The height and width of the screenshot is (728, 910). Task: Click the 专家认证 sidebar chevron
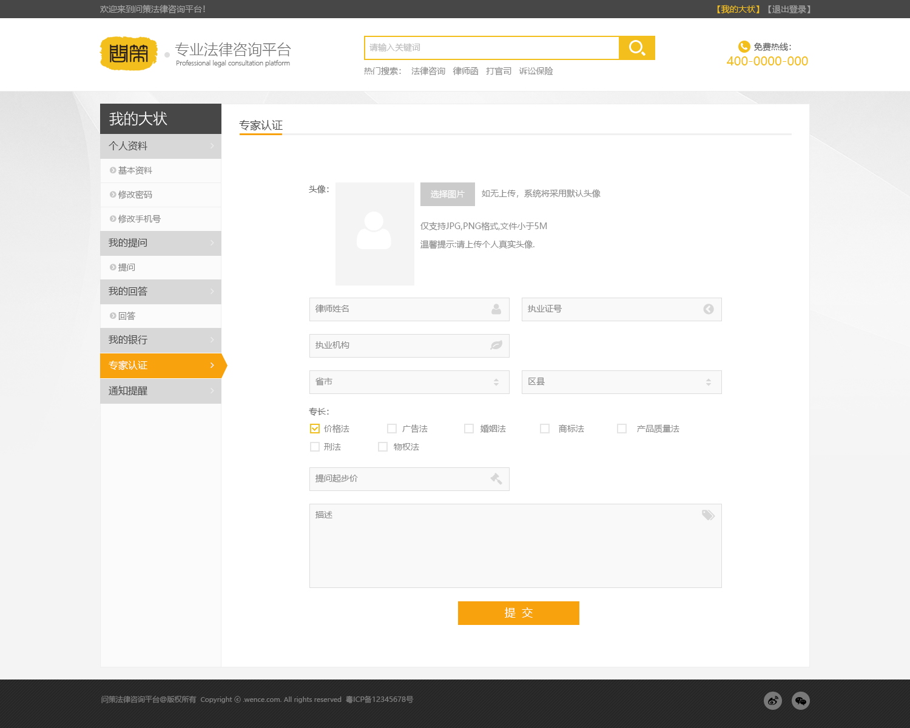coord(212,366)
